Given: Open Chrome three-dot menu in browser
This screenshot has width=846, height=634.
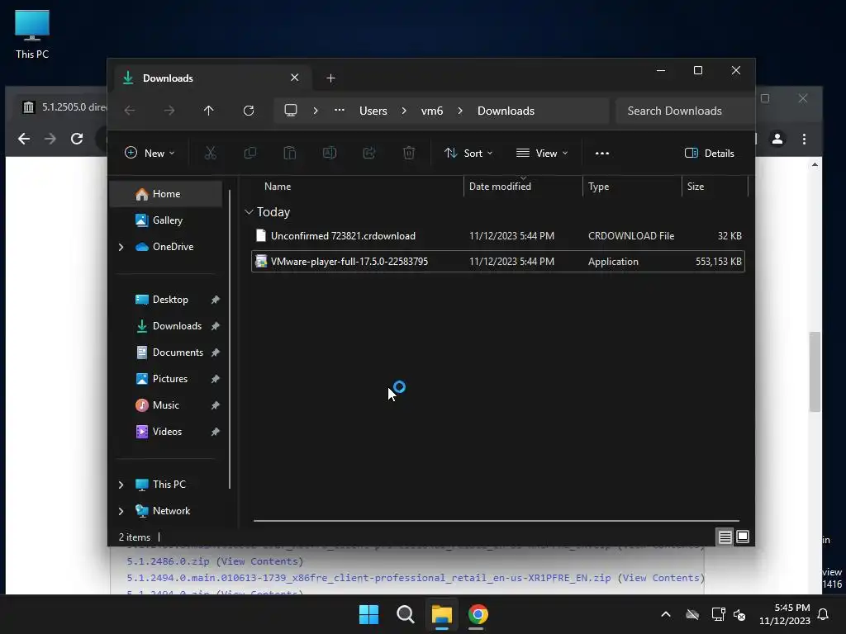Looking at the screenshot, I should point(804,139).
